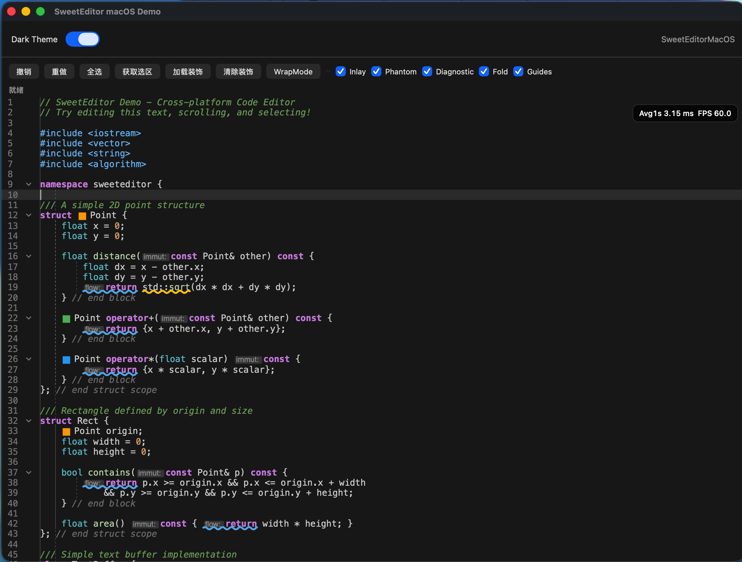
Task: Collapse struct Point fold on line 12
Action: (29, 215)
